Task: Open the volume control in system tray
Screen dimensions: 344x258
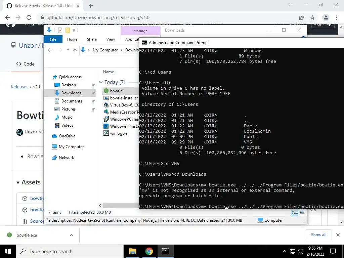Action: pos(301,251)
